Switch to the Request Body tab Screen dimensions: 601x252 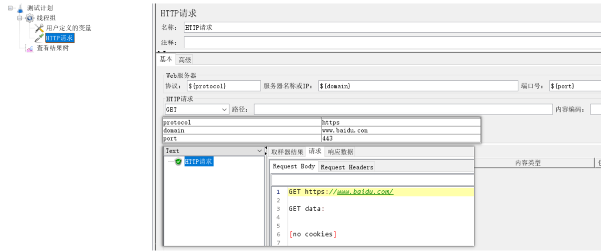(x=294, y=166)
